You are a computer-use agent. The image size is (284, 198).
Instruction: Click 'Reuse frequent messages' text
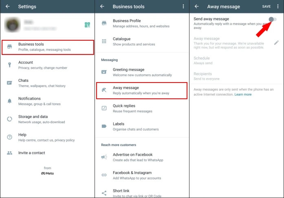click(x=132, y=111)
